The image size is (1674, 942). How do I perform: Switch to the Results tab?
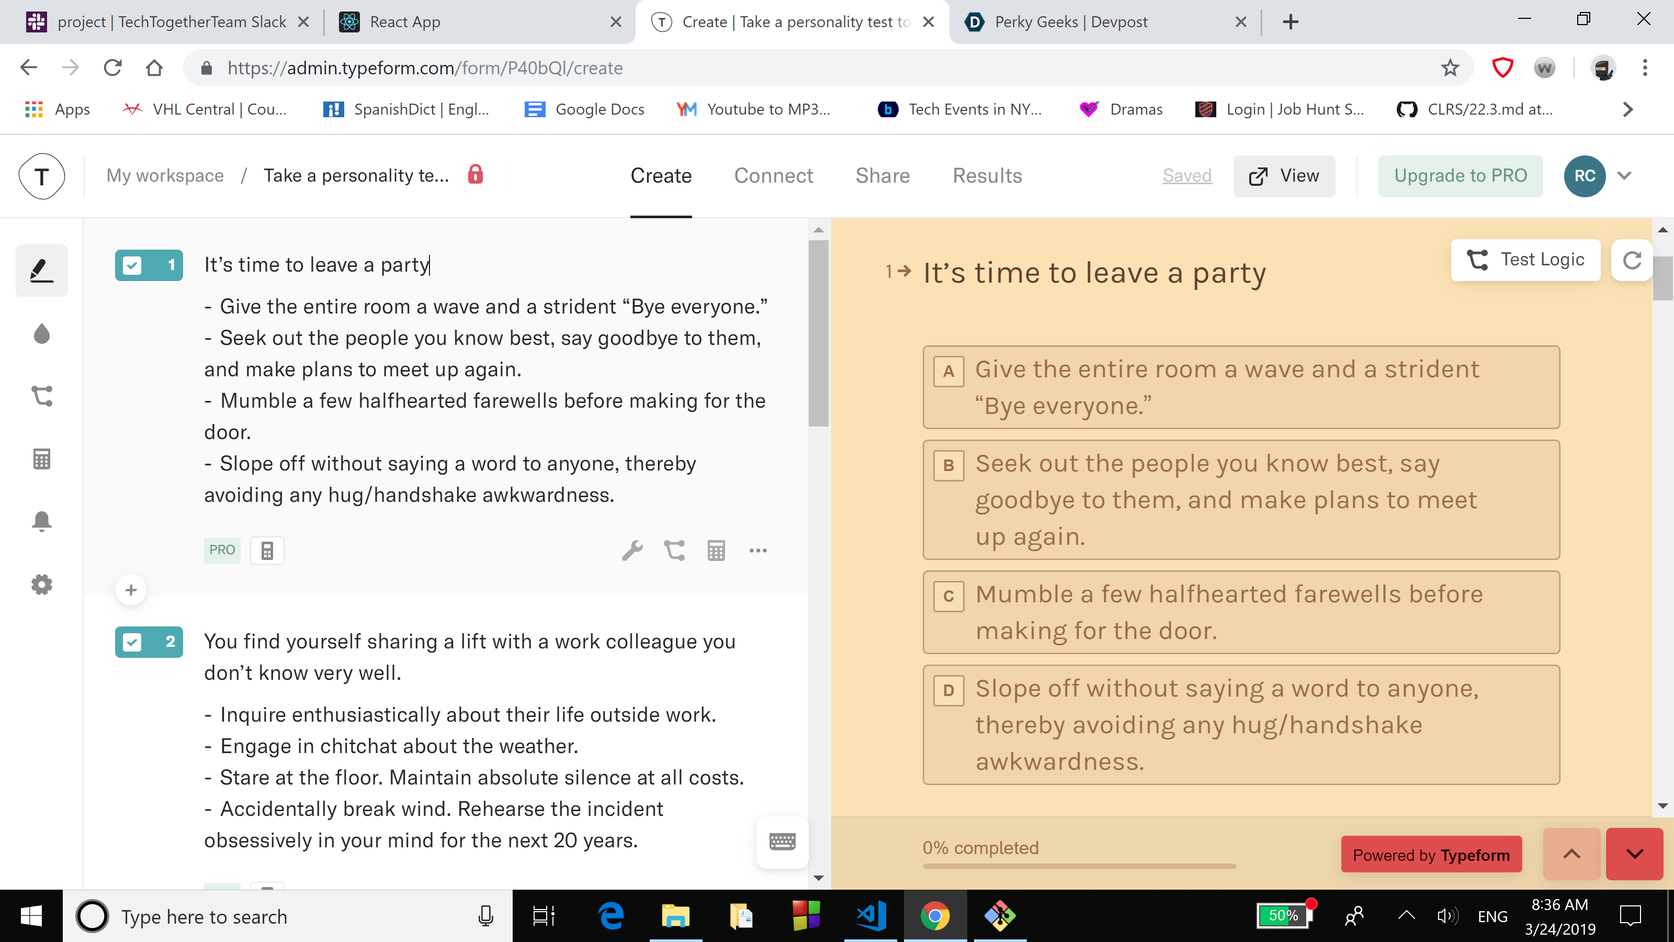click(987, 175)
